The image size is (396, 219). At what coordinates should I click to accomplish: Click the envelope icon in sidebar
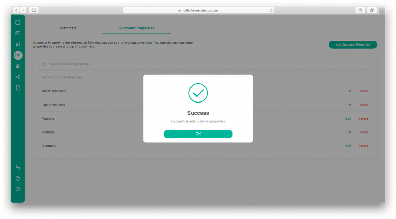18,33
